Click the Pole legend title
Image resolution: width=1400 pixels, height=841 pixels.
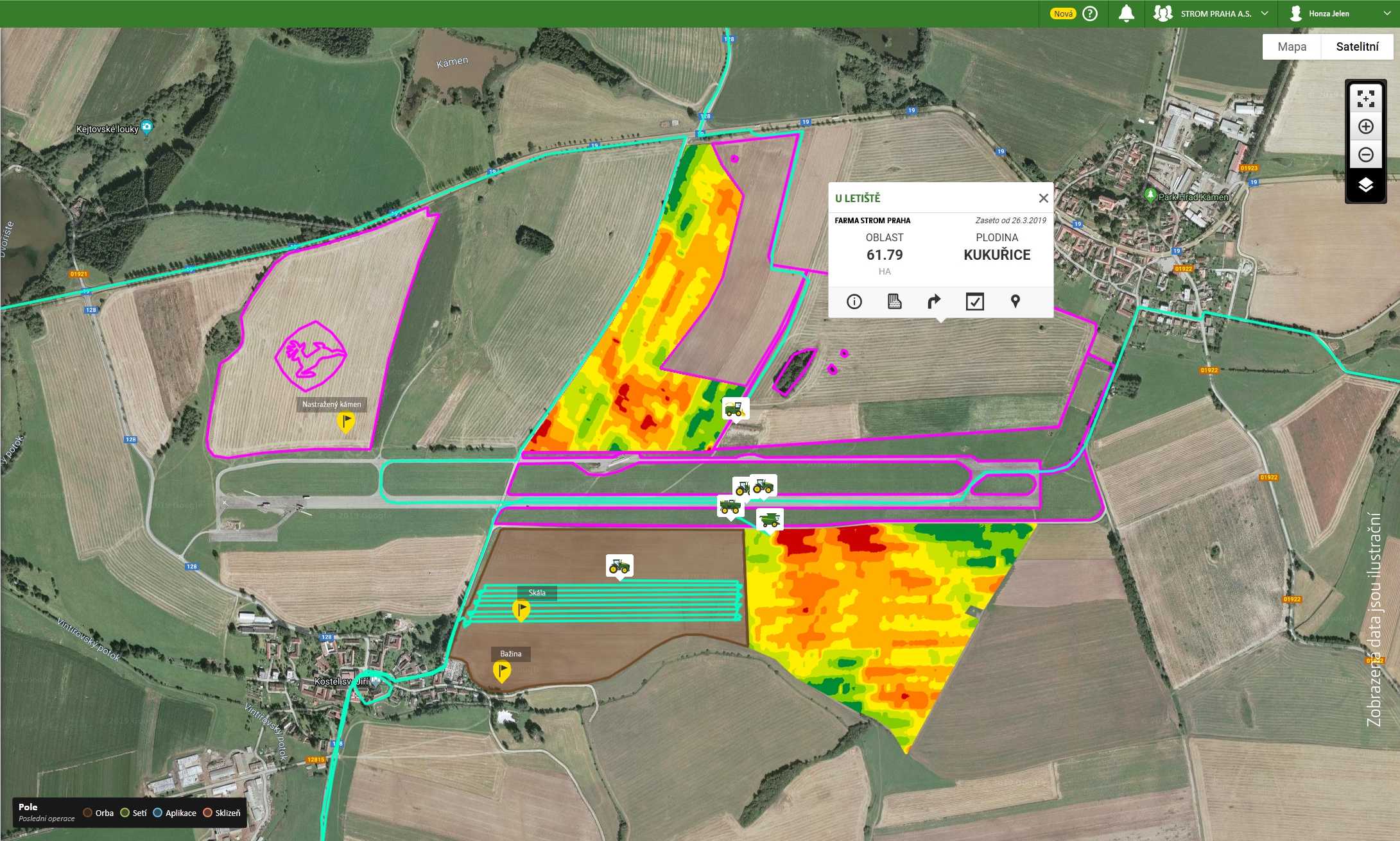[28, 807]
